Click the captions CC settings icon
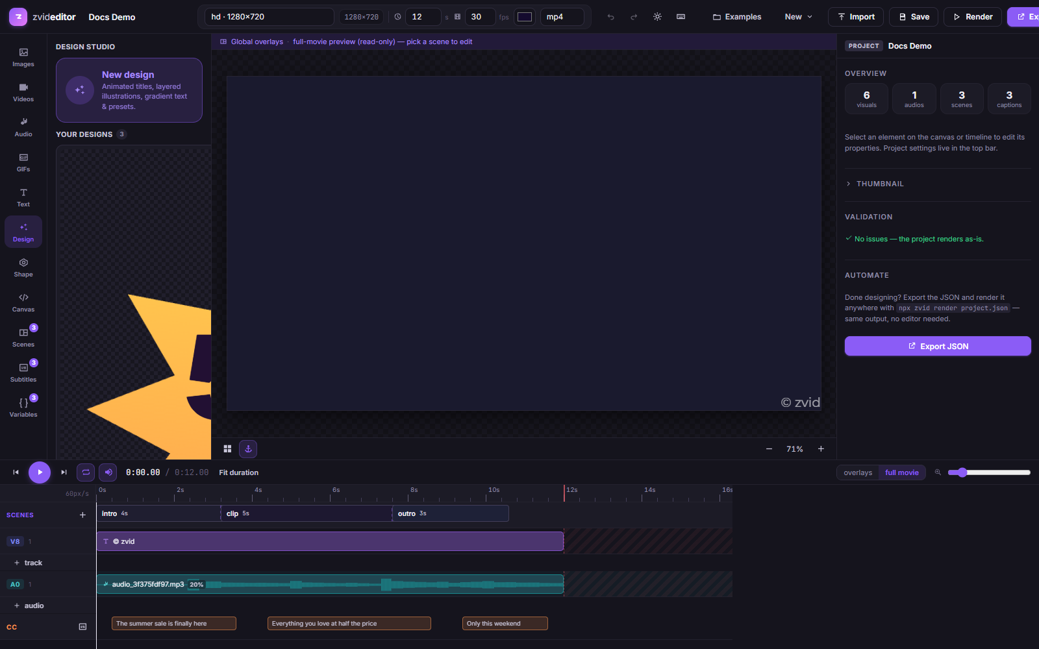Viewport: 1039px width, 649px height. point(82,627)
